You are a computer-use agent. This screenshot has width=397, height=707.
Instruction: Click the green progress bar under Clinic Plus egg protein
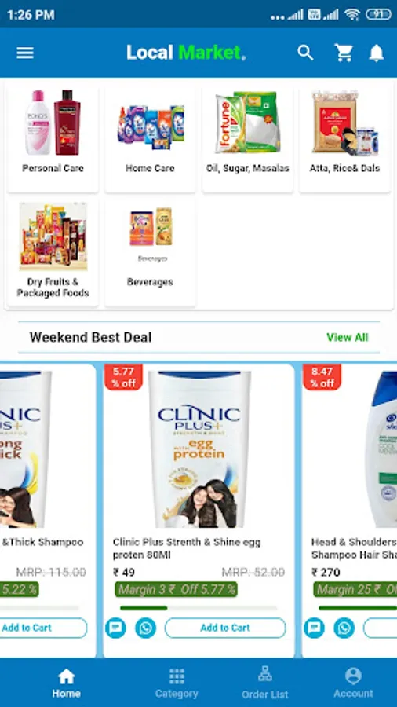tap(144, 608)
